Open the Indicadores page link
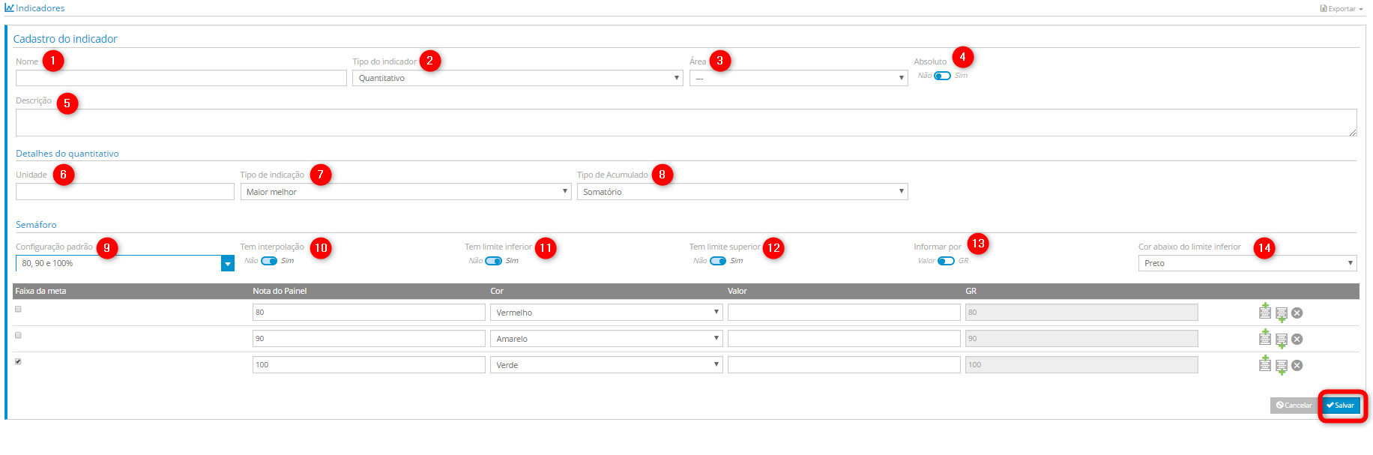This screenshot has height=455, width=1373. click(x=35, y=8)
